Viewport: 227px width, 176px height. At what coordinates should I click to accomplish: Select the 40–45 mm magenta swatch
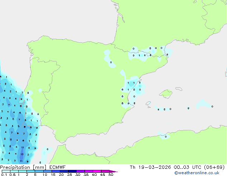tap(97, 171)
